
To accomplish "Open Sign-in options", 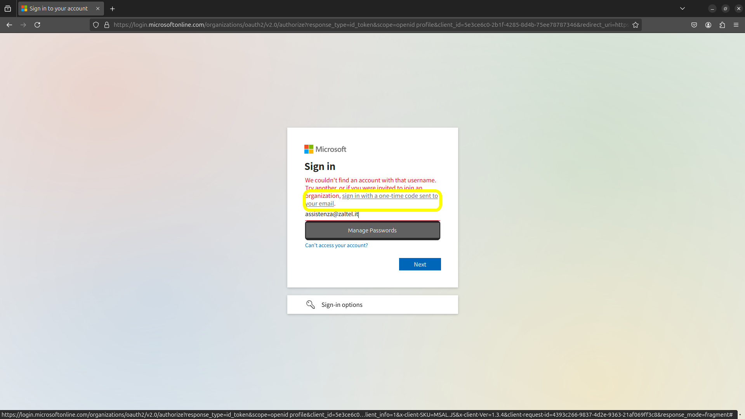I will tap(372, 305).
